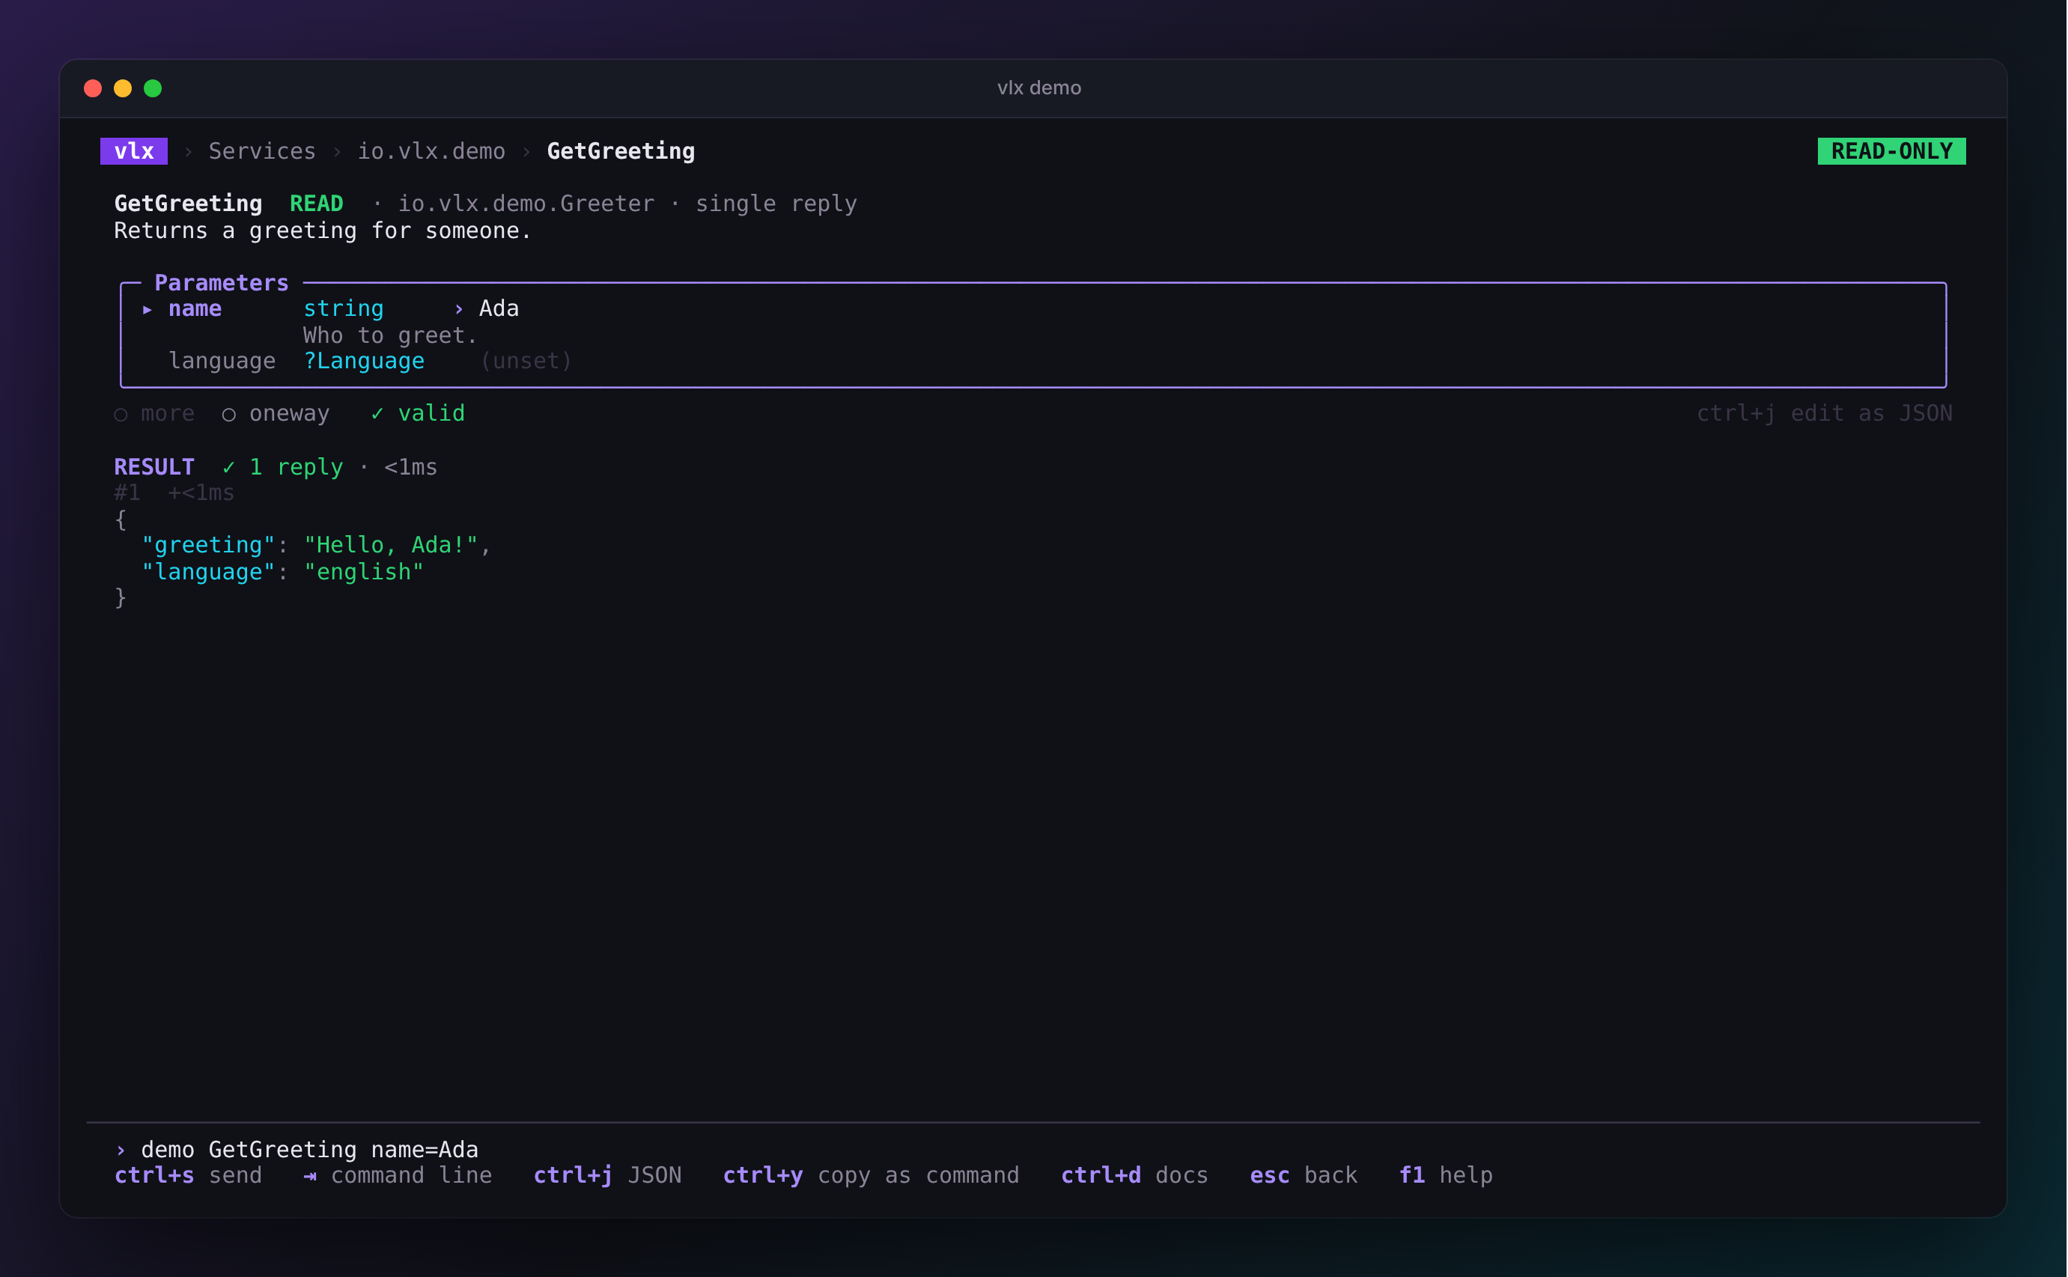This screenshot has width=2068, height=1277.
Task: Click the RESULT heading
Action: click(x=153, y=467)
